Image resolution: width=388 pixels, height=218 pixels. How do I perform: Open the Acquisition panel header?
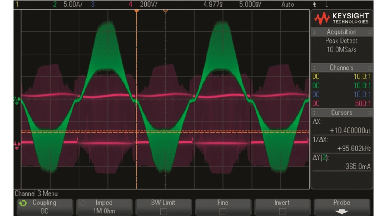click(x=341, y=32)
